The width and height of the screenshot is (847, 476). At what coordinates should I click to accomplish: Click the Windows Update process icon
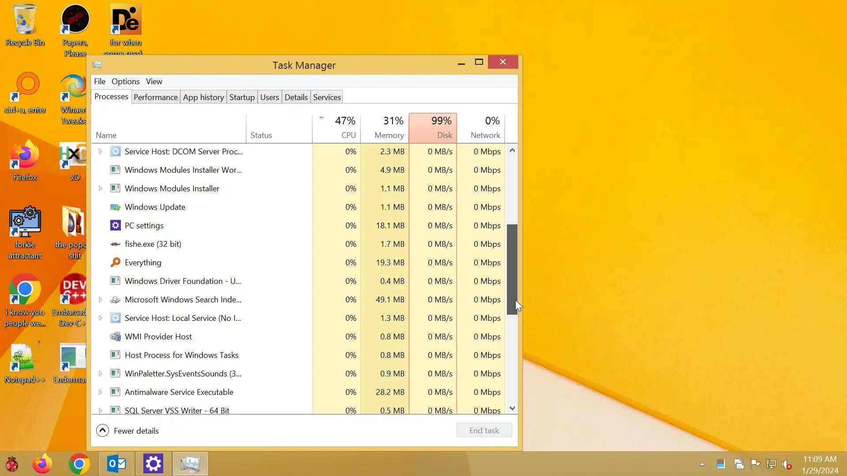point(115,207)
